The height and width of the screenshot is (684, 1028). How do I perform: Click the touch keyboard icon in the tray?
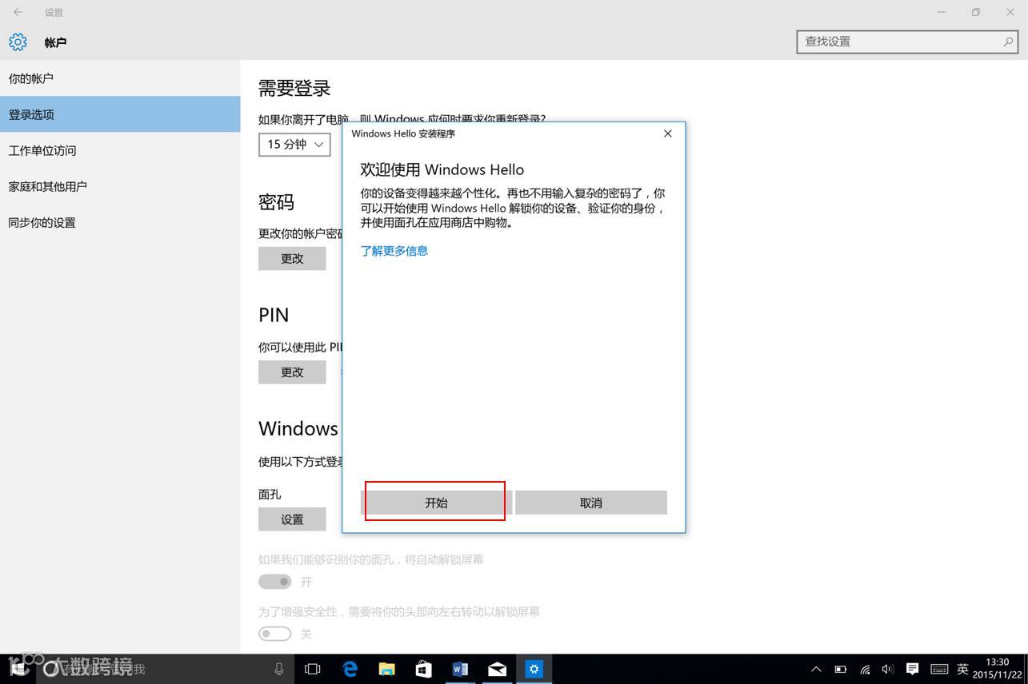tap(939, 669)
